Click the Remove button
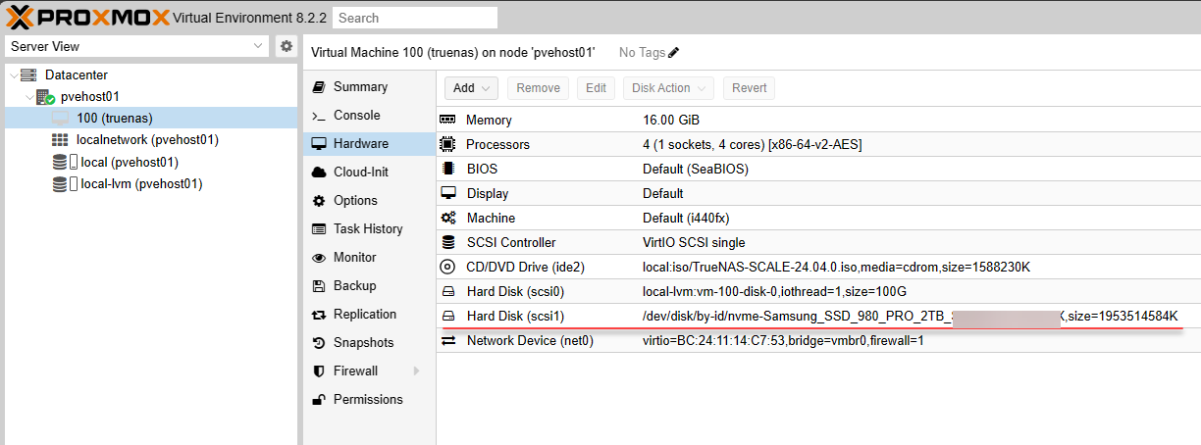1201x445 pixels. tap(538, 88)
